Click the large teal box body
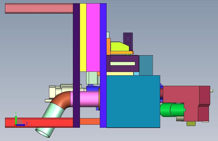The image size is (218, 141). tap(133, 101)
